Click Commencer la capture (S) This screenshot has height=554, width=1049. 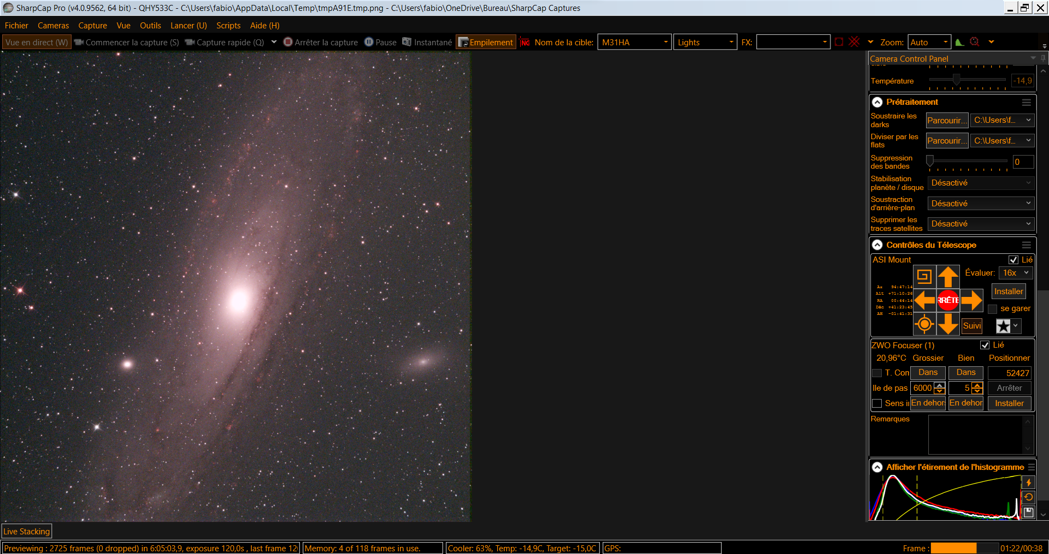tap(127, 42)
